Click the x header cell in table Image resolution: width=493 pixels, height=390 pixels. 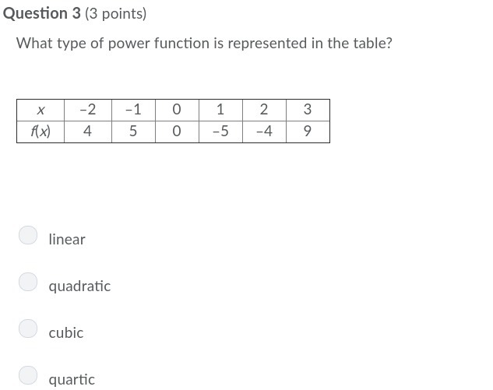coord(40,111)
